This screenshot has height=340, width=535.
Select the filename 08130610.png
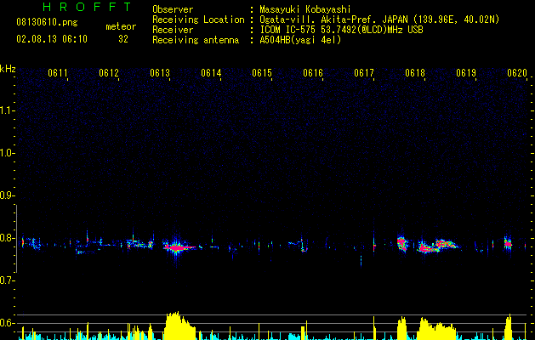coord(47,23)
